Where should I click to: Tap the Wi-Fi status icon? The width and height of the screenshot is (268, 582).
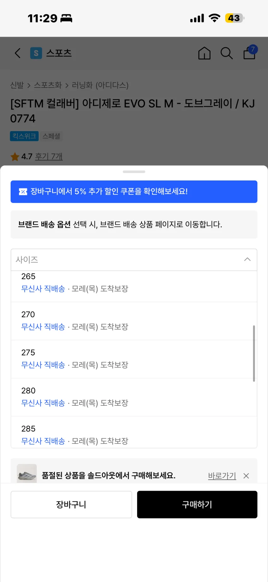214,18
